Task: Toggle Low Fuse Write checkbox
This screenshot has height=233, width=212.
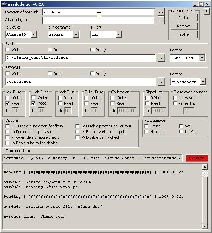Action: click(x=7, y=98)
